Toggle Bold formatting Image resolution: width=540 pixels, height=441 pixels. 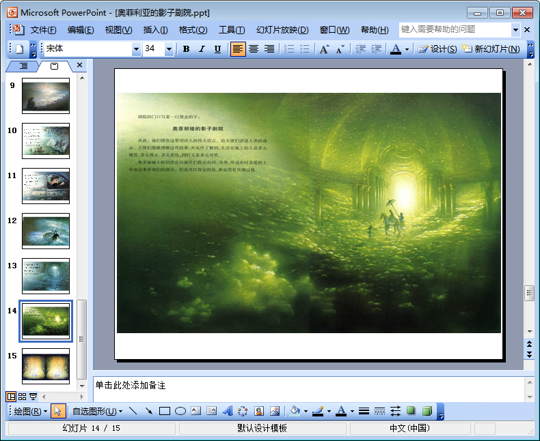coord(187,49)
